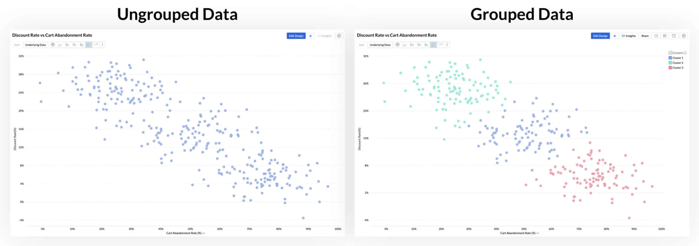
Task: Click Edit Design in Grouped Data chart
Action: coord(600,36)
